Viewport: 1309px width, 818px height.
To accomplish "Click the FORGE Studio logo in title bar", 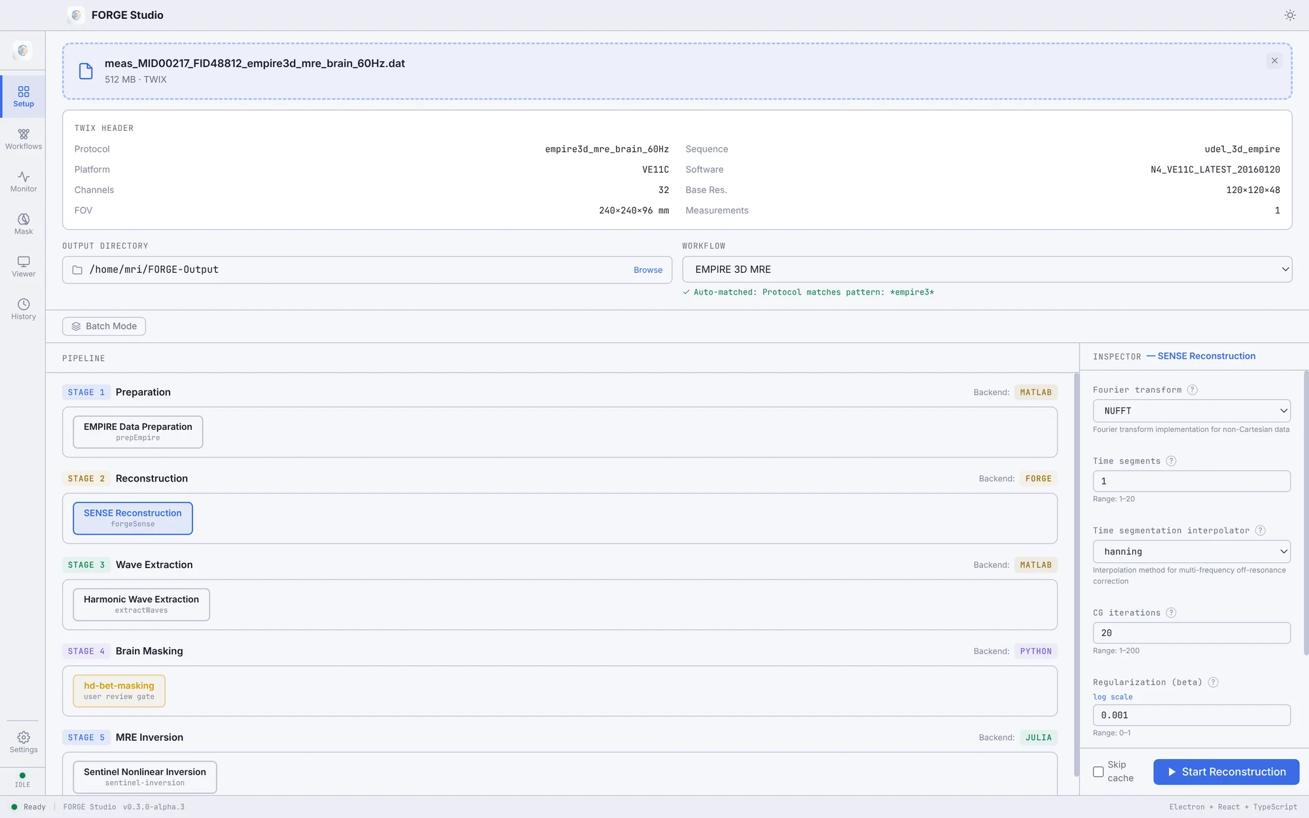I will click(77, 15).
